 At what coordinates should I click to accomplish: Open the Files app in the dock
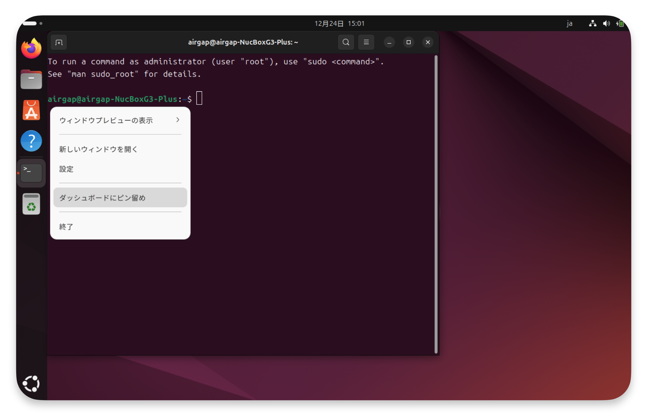(x=31, y=80)
